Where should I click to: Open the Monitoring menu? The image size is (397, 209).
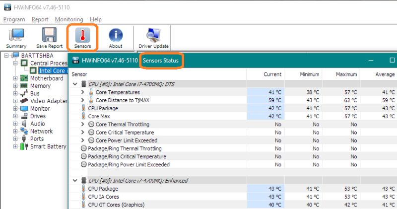[x=69, y=19]
